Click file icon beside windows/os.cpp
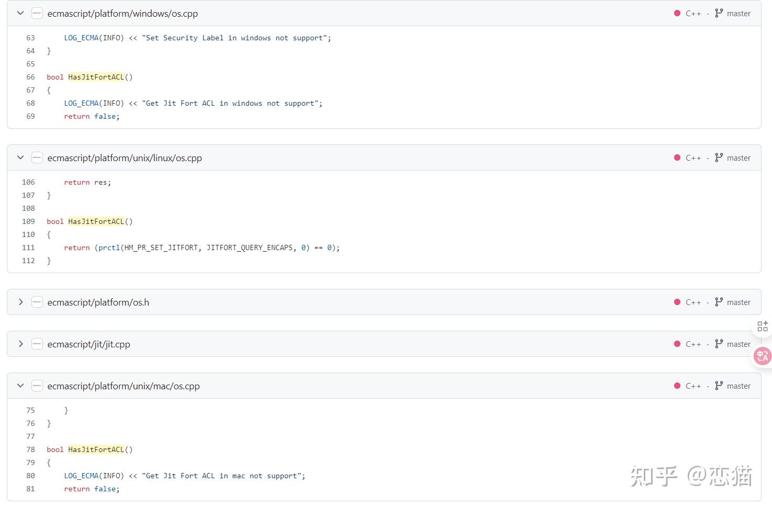The width and height of the screenshot is (772, 507). click(37, 14)
